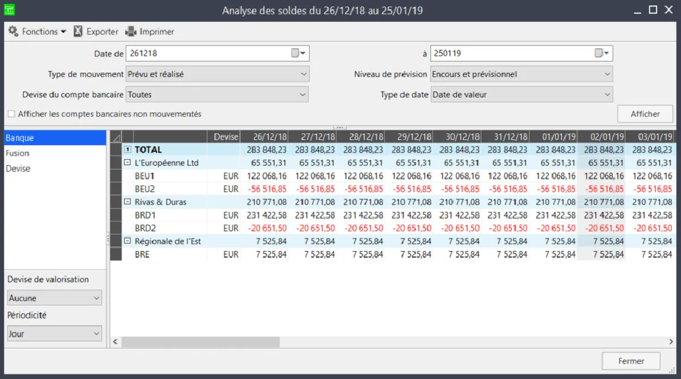This screenshot has height=379, width=681.
Task: Open the Périodicité dropdown
Action: (54, 334)
